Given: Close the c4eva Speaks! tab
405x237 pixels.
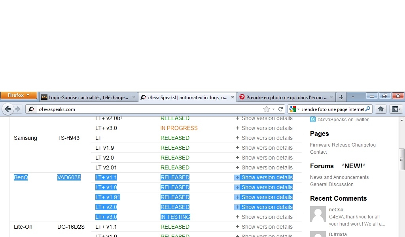Looking at the screenshot, I should 233,97.
